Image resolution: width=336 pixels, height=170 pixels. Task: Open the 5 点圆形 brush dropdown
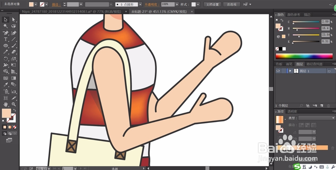coord(140,4)
